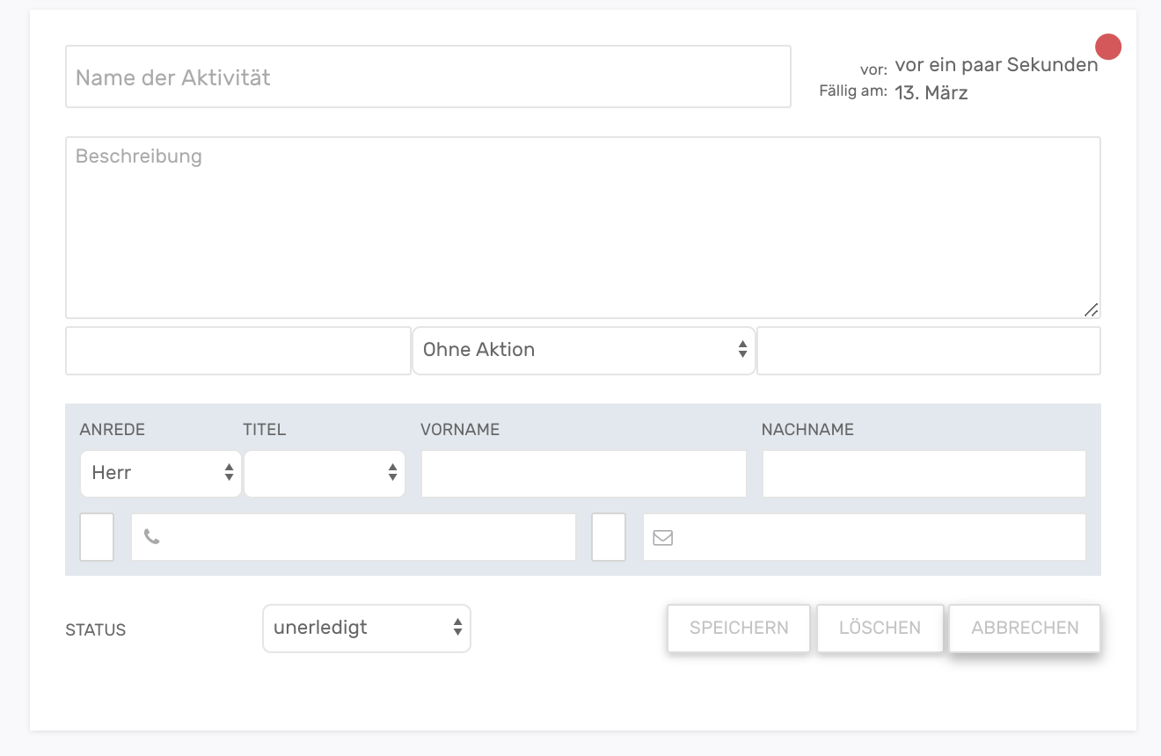Click the red status dot
Image resolution: width=1161 pixels, height=756 pixels.
click(1108, 47)
